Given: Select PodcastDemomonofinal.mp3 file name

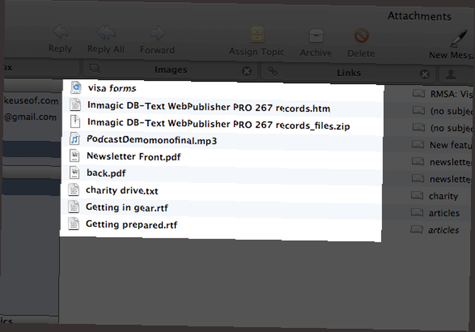Looking at the screenshot, I should (x=152, y=140).
